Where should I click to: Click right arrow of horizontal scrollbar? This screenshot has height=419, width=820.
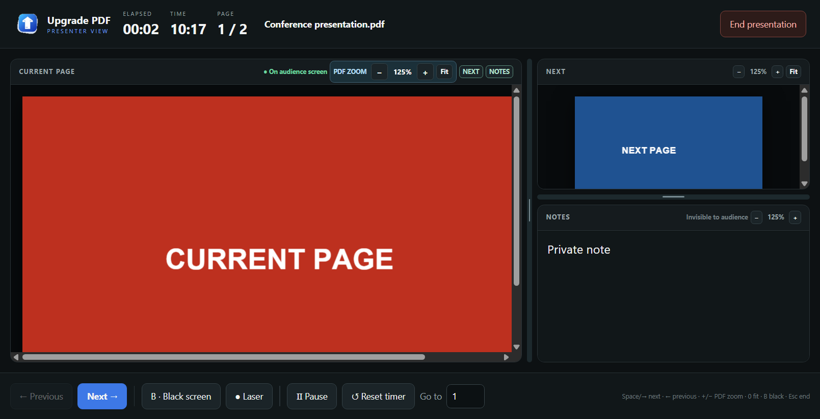tap(506, 357)
